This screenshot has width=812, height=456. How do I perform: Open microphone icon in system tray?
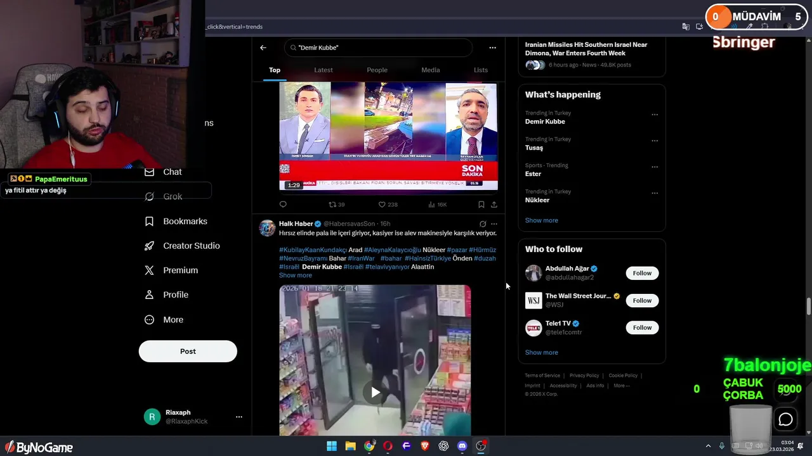721,446
